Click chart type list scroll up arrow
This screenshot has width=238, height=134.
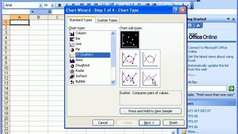pyautogui.click(x=113, y=33)
